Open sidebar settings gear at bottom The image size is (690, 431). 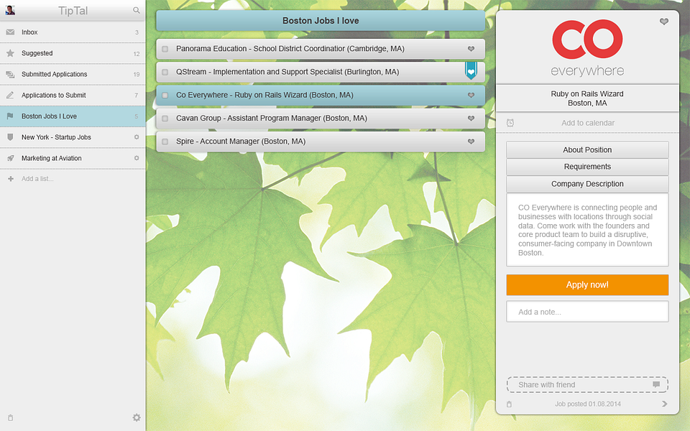(x=137, y=417)
